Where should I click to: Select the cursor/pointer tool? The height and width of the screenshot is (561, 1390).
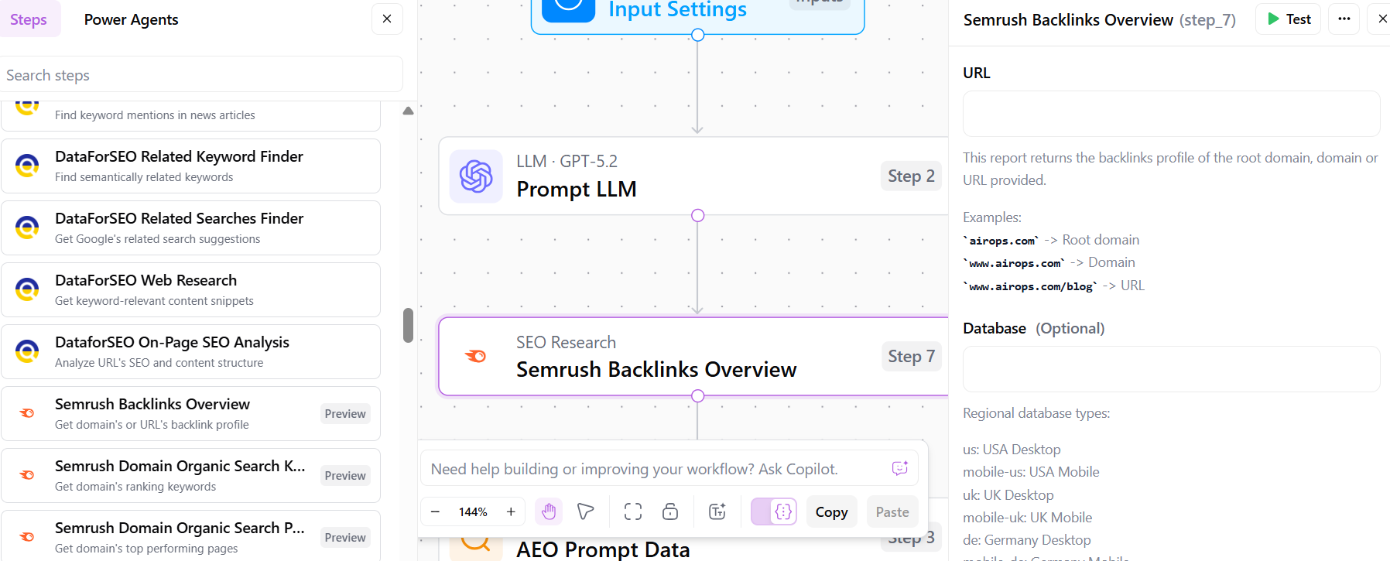585,511
